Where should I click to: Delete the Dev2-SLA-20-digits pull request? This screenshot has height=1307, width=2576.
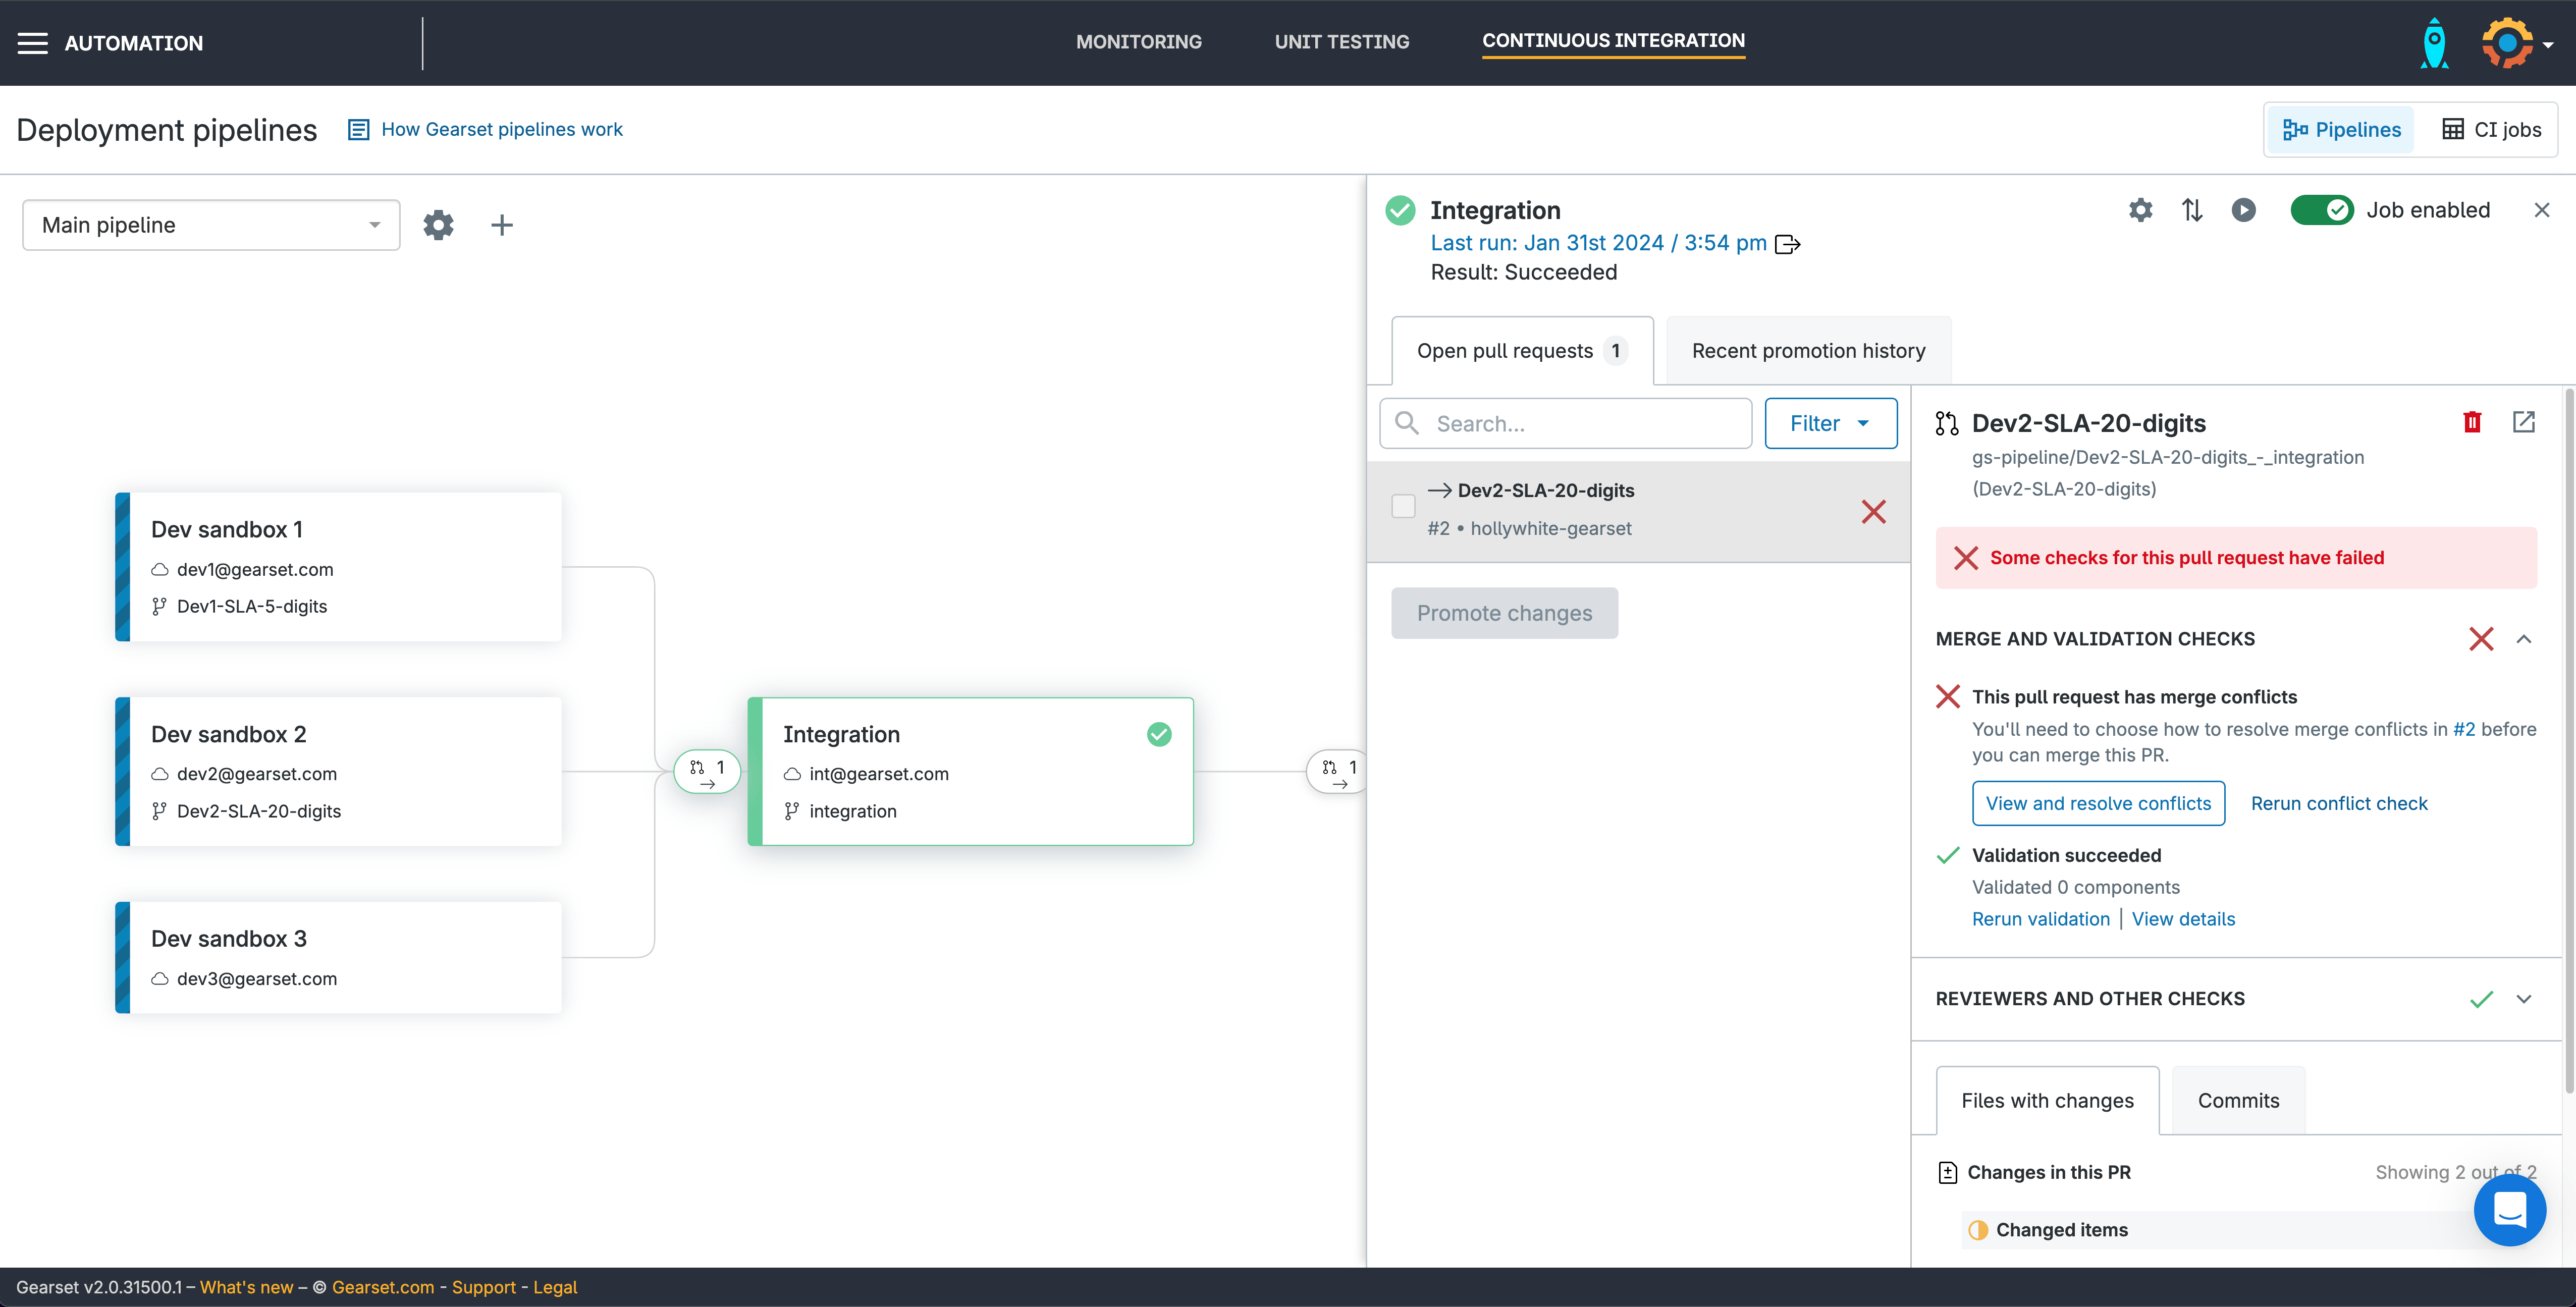(2472, 422)
